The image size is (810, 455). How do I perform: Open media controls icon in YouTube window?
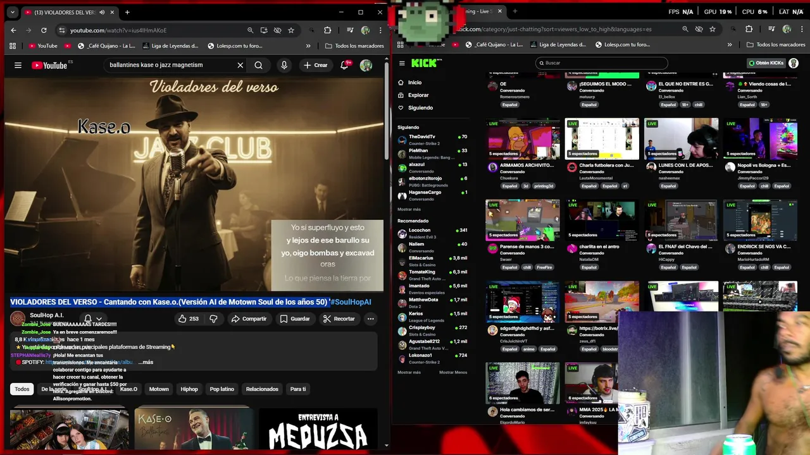tap(350, 30)
